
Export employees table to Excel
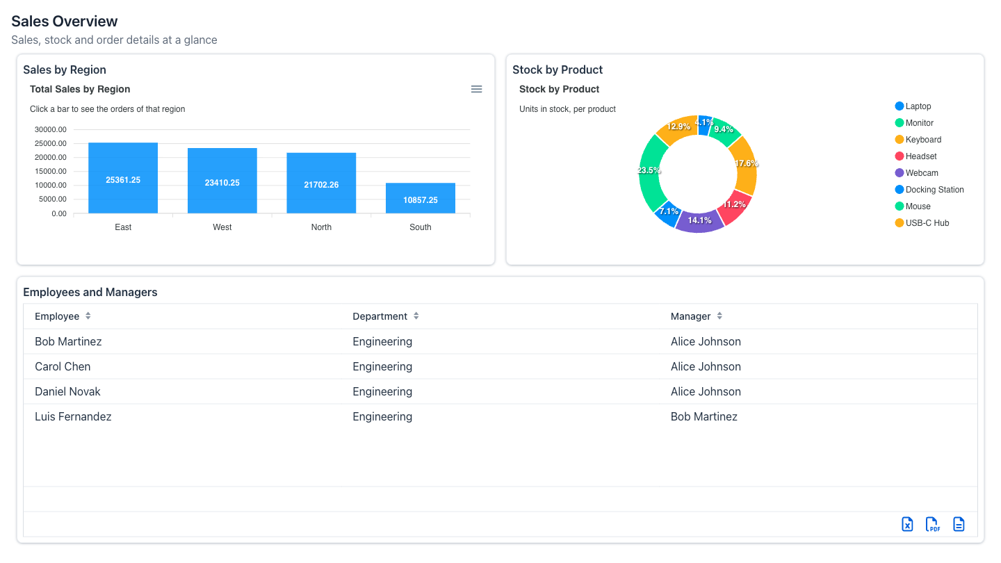click(907, 524)
